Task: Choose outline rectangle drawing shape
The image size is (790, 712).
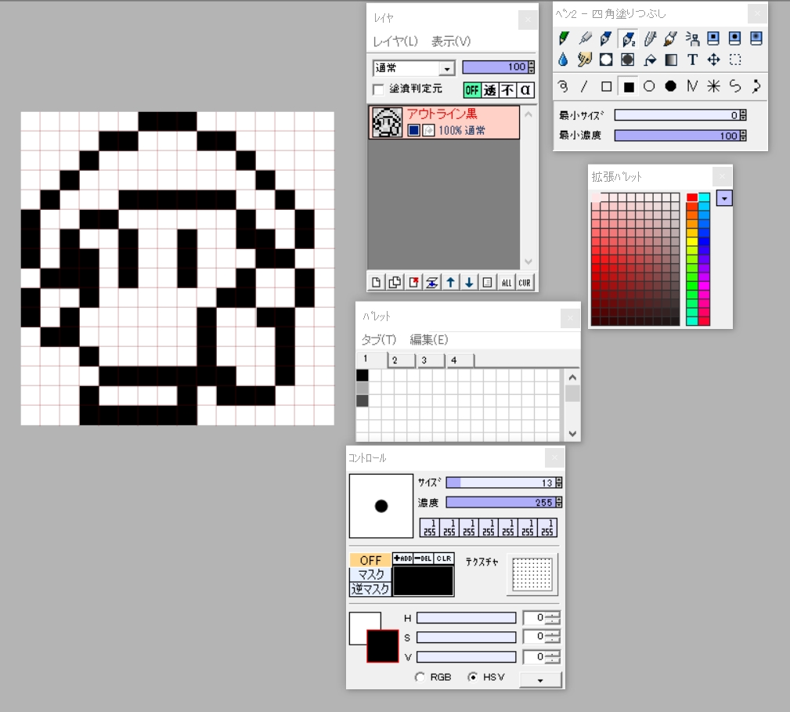Action: coord(606,87)
